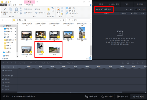Click the speaker volume icon in timeline toolbar

pyautogui.click(x=56, y=63)
